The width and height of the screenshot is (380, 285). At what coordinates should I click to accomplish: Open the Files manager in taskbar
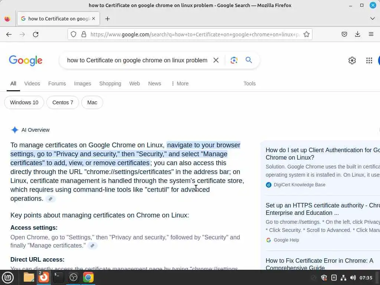pyautogui.click(x=29, y=277)
